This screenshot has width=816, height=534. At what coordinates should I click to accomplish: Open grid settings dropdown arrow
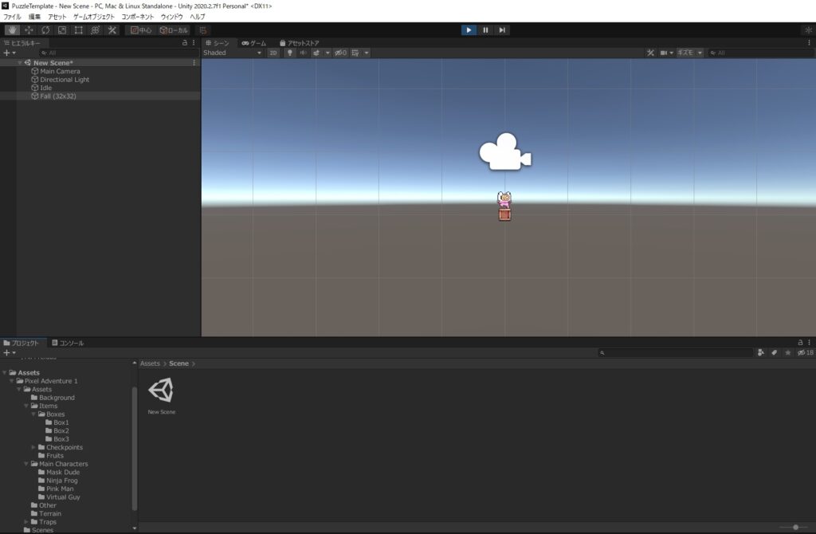[x=367, y=53]
